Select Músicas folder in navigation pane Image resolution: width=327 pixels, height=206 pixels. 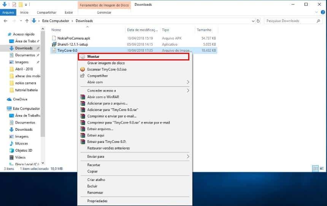[x=21, y=143]
